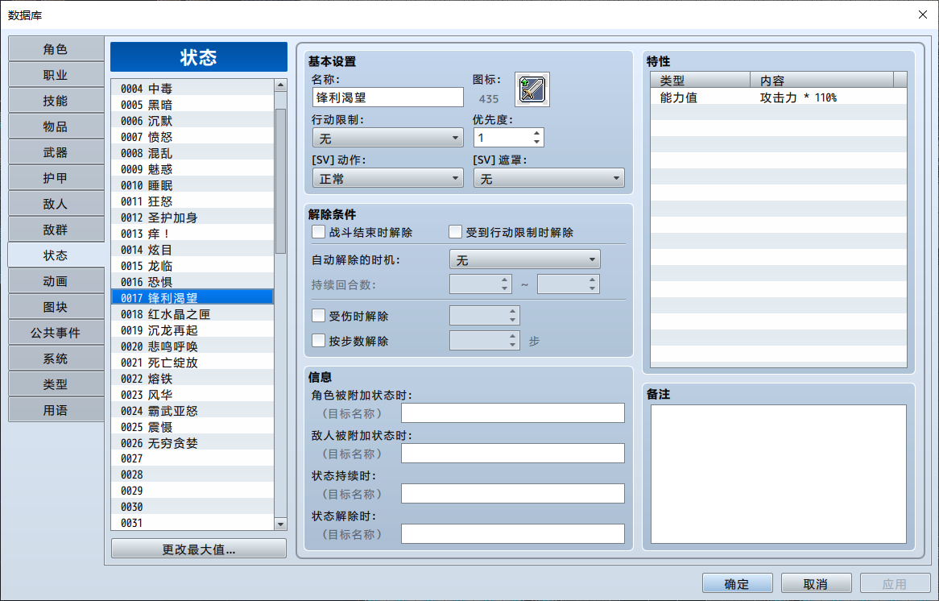The height and width of the screenshot is (601, 939).
Task: Switch to the 物品 tab
Action: (56, 126)
